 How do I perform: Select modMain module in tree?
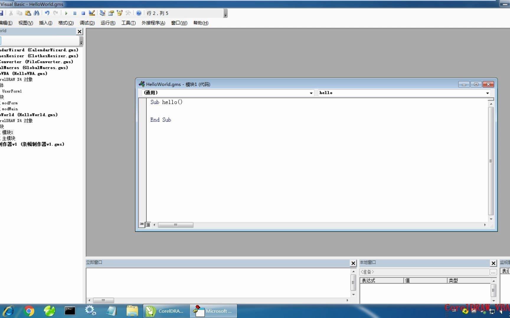(9, 109)
